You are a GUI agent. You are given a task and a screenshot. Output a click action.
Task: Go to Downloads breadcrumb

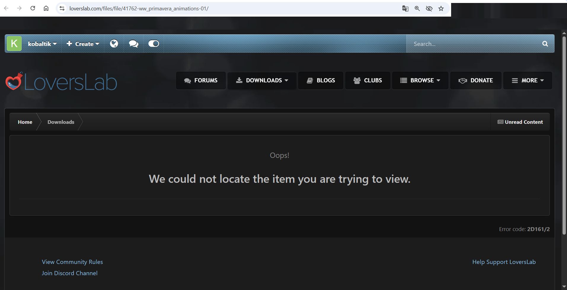[x=61, y=122]
